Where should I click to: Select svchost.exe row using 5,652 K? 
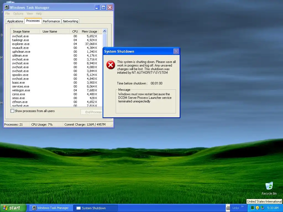tap(56, 36)
